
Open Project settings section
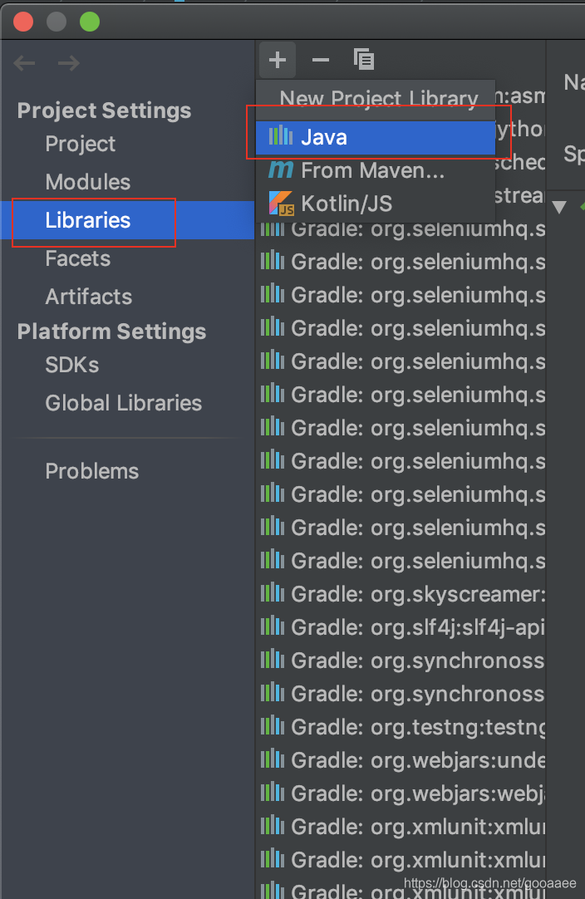point(81,144)
